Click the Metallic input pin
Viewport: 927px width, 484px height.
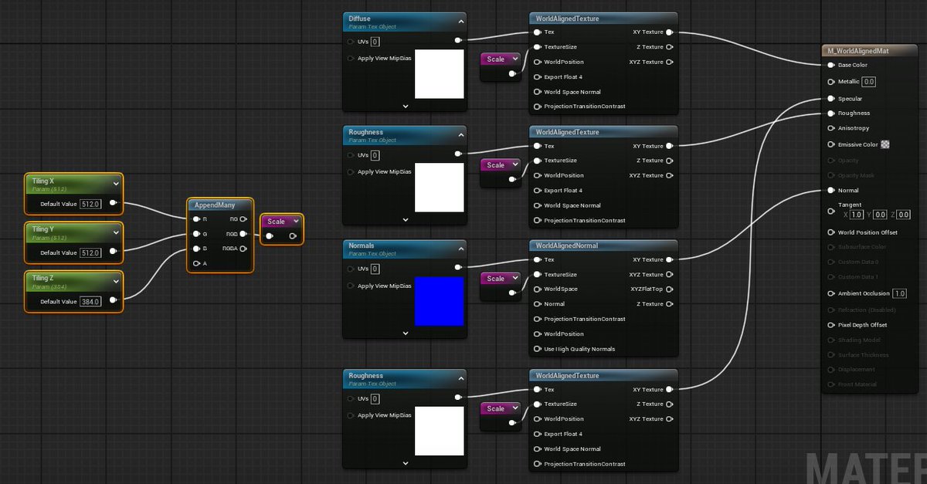(x=831, y=81)
